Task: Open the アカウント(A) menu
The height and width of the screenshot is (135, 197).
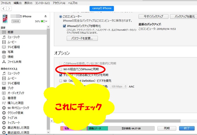Action: click(59, 3)
